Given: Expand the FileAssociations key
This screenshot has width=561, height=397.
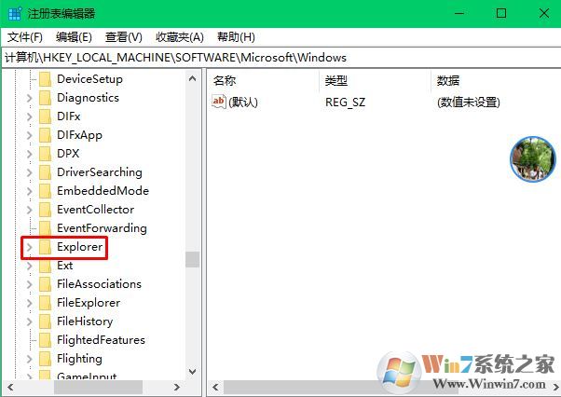Looking at the screenshot, I should pyautogui.click(x=30, y=284).
